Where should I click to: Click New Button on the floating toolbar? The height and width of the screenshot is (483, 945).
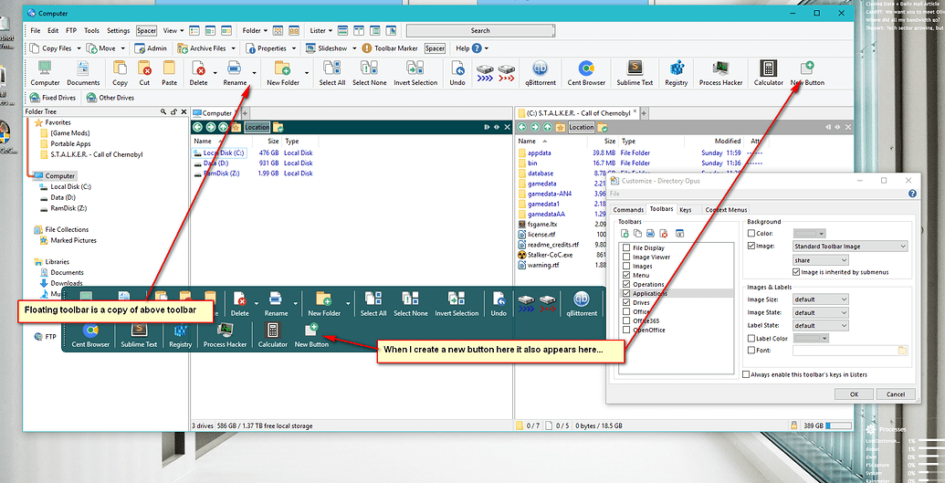(311, 335)
